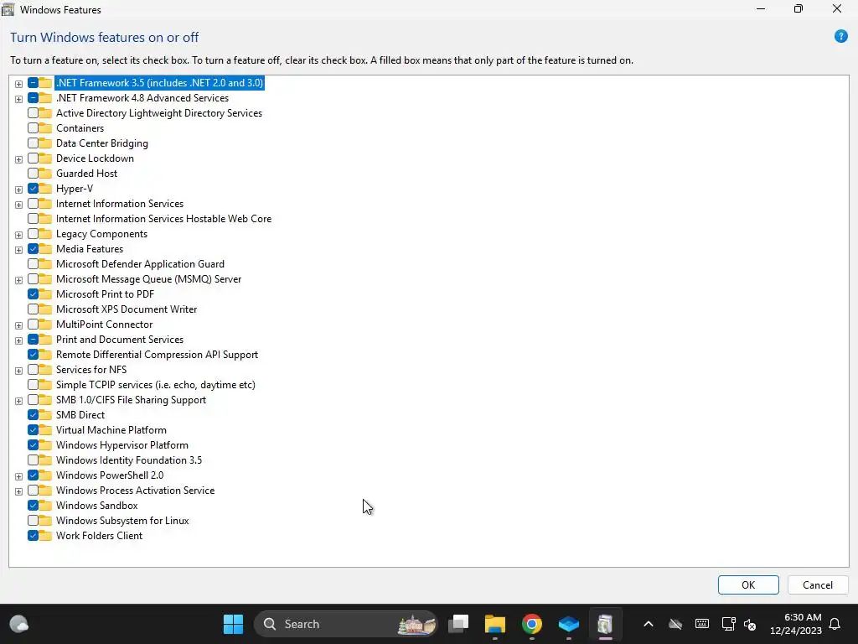The height and width of the screenshot is (644, 858).
Task: Click the cloud sync tray icon
Action: (x=675, y=624)
